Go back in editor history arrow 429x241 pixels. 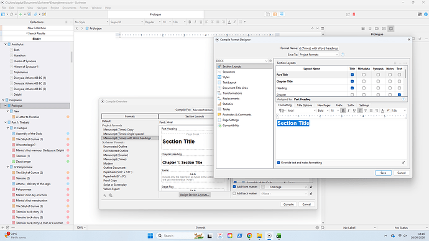pos(77,29)
